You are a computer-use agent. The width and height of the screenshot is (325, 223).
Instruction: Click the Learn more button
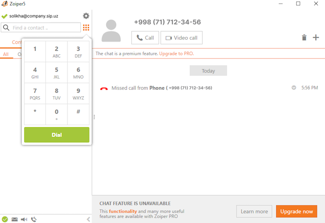click(x=254, y=211)
